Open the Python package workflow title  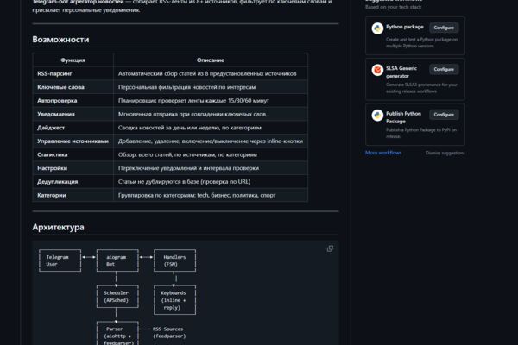point(405,27)
